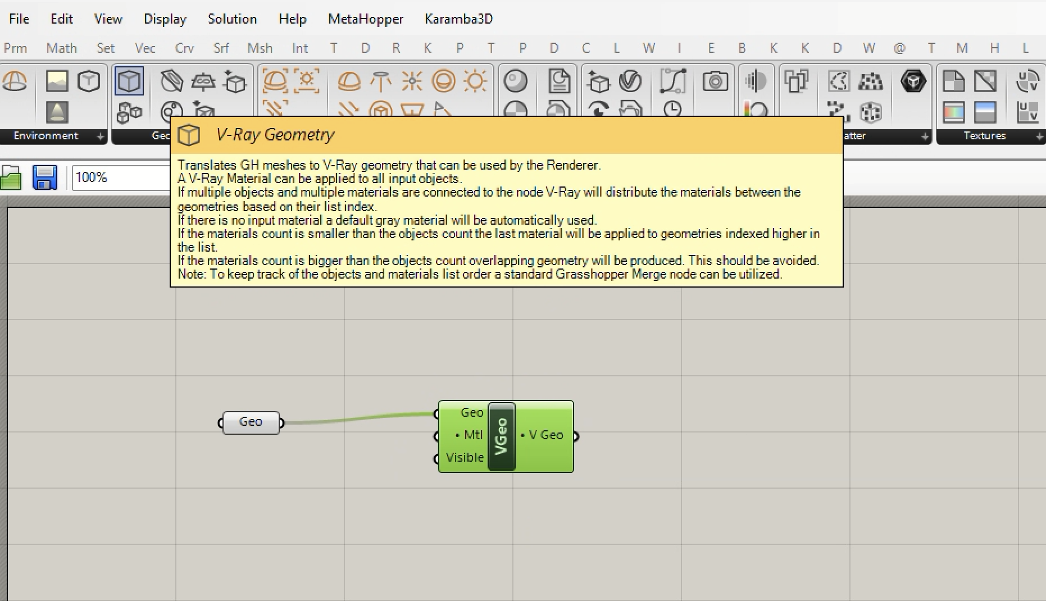This screenshot has width=1046, height=601.
Task: Switch to the Msh component tab
Action: click(x=260, y=48)
